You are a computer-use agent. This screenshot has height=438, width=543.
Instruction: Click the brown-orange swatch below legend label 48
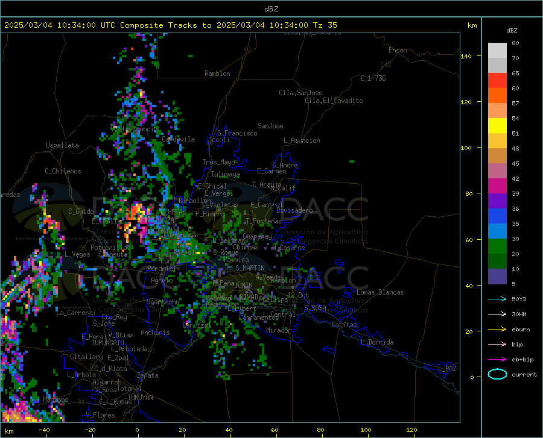click(x=497, y=156)
